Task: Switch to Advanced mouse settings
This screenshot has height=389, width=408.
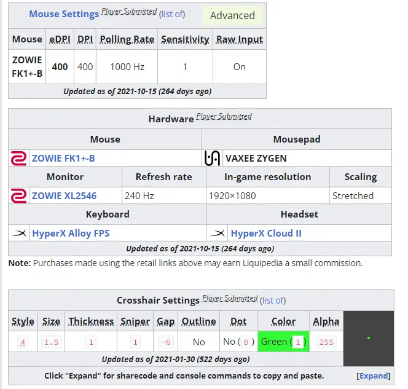Action: pos(232,15)
